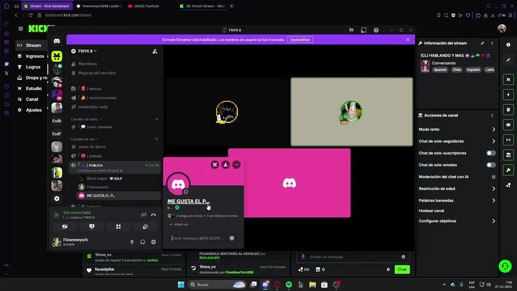
Task: Invite people to FNYK 8 server
Action: click(155, 51)
